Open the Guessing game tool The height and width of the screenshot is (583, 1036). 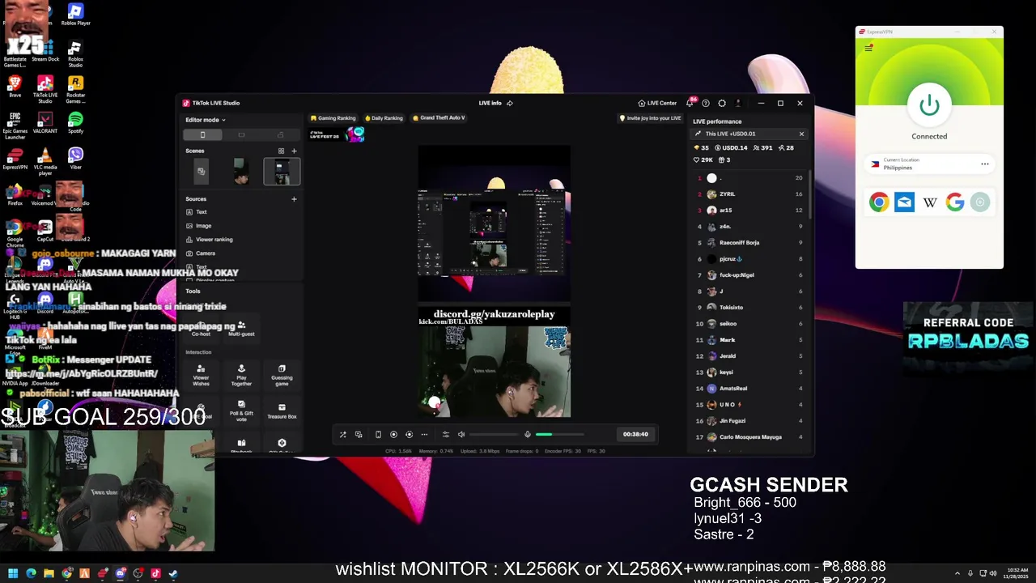click(x=282, y=375)
